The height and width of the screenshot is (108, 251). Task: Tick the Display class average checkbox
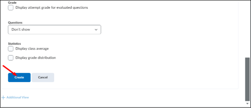point(11,49)
